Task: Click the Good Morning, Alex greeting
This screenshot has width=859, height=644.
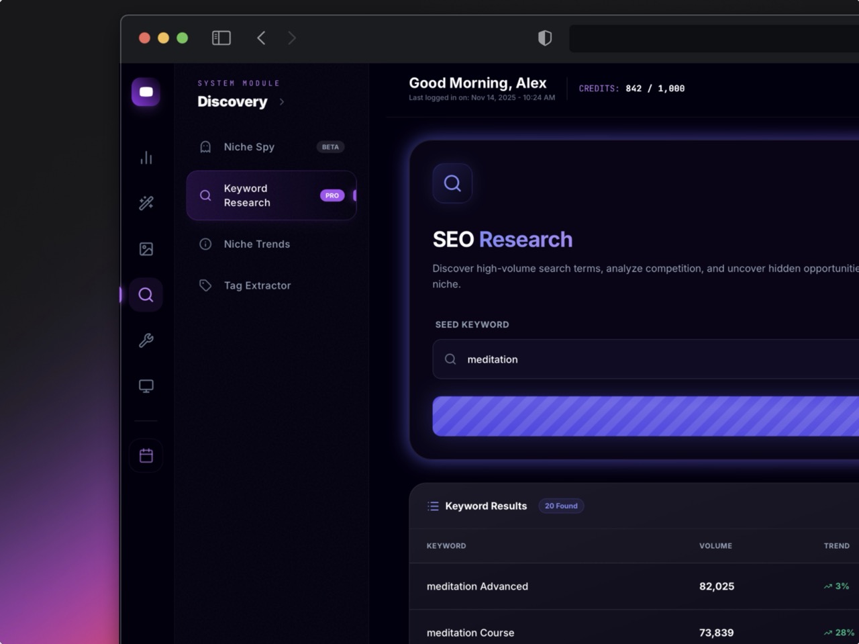Action: tap(478, 83)
